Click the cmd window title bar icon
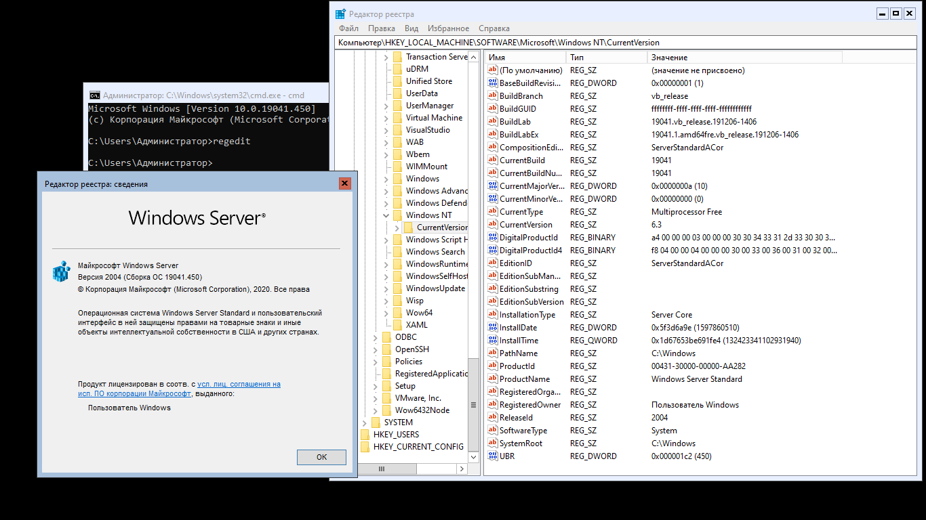926x520 pixels. tap(95, 95)
